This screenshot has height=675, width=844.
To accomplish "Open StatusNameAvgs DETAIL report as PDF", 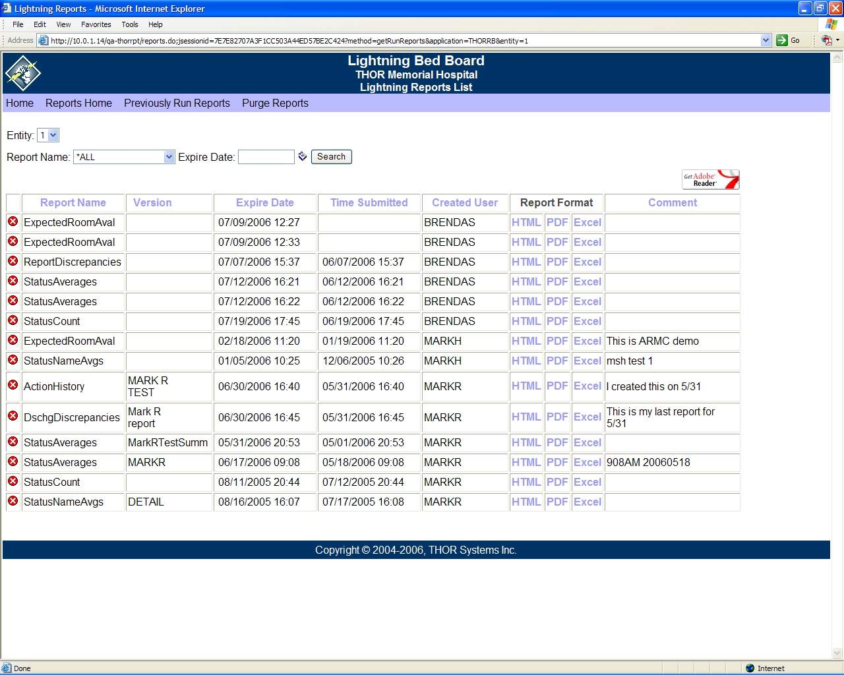I will coord(557,502).
